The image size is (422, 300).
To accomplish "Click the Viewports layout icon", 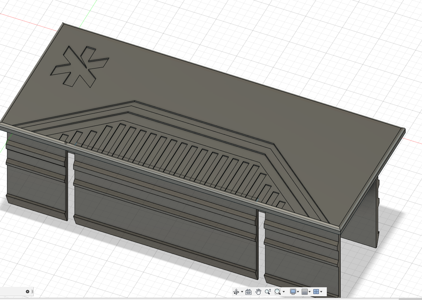I will click(316, 292).
